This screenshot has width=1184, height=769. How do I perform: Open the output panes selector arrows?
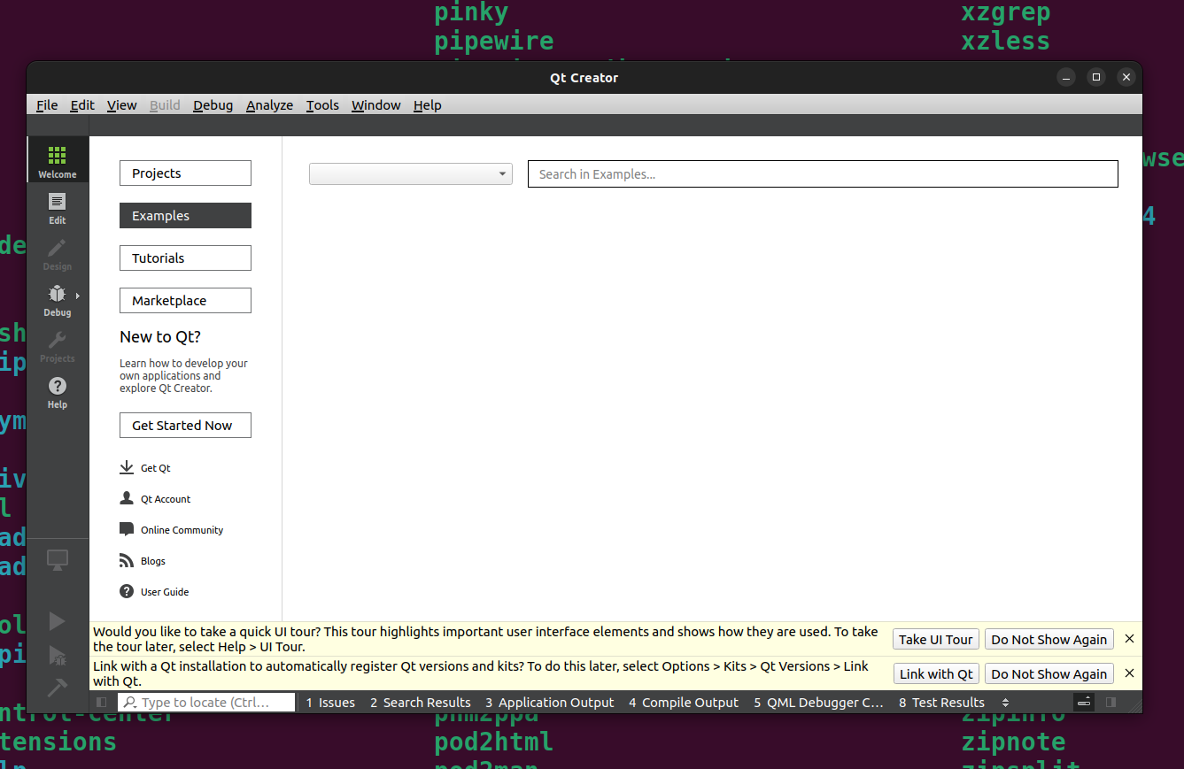(1005, 702)
